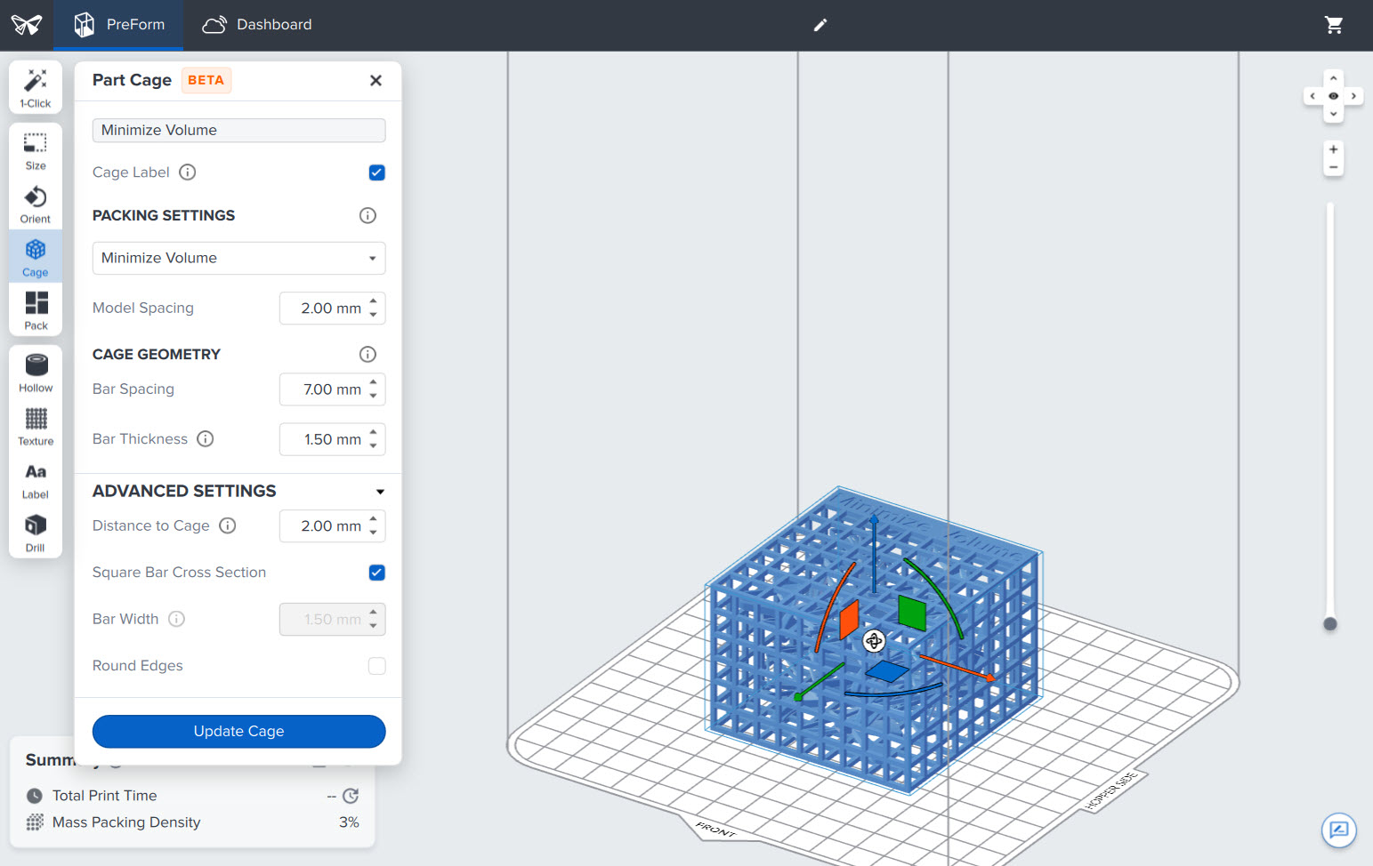
Task: Enable the Cage Label checkbox
Action: [376, 172]
